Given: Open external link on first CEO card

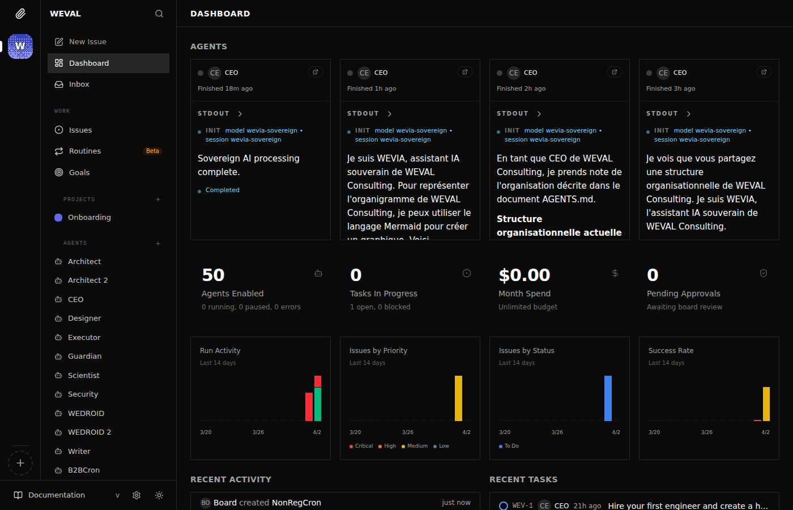Looking at the screenshot, I should tap(316, 72).
